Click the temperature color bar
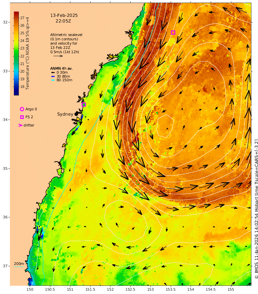This screenshot has height=294, width=258. tap(16, 54)
